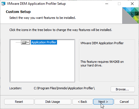Cancel the Application Profiler setup

[x=124, y=102]
